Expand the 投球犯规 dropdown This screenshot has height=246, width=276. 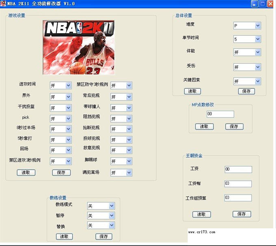click(121, 140)
